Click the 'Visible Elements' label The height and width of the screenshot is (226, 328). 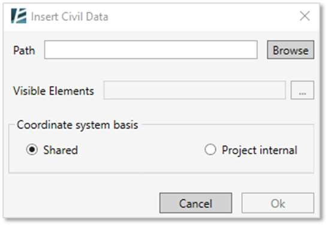(x=53, y=91)
